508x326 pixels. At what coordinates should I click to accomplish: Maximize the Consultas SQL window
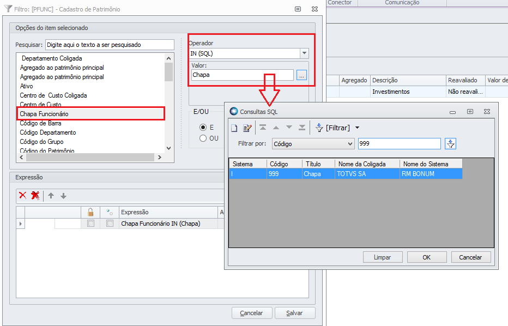(x=470, y=111)
